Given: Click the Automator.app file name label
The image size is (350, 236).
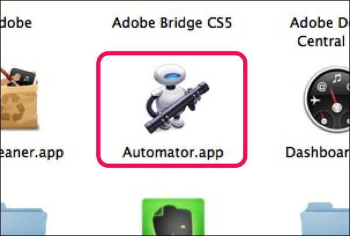Looking at the screenshot, I should [x=173, y=153].
